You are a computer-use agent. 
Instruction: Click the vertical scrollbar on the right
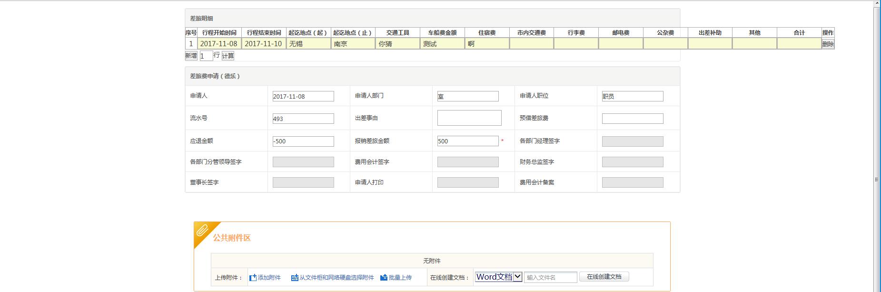coord(877,143)
